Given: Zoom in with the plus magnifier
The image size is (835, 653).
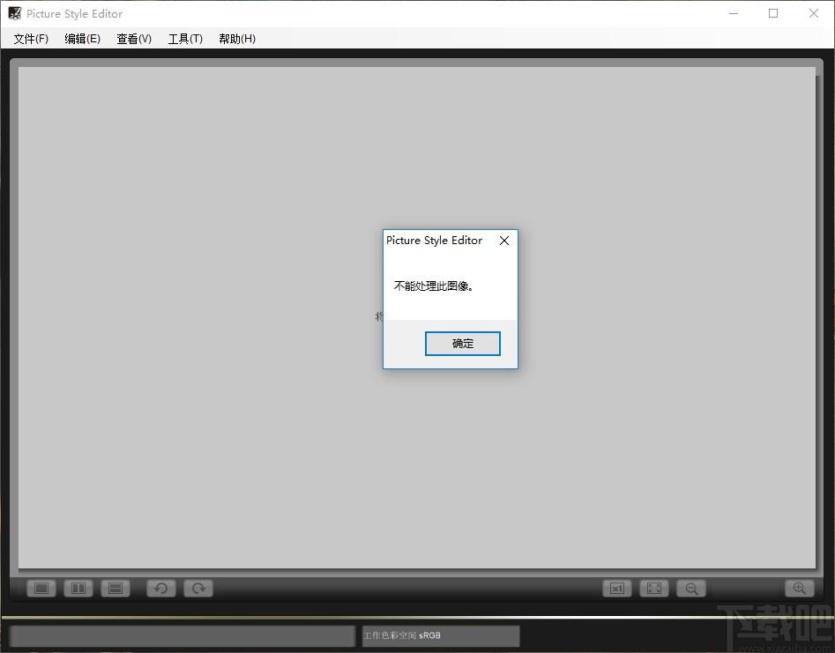Looking at the screenshot, I should (x=800, y=588).
